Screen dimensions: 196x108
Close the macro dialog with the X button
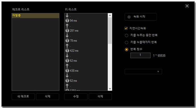tap(187, 6)
